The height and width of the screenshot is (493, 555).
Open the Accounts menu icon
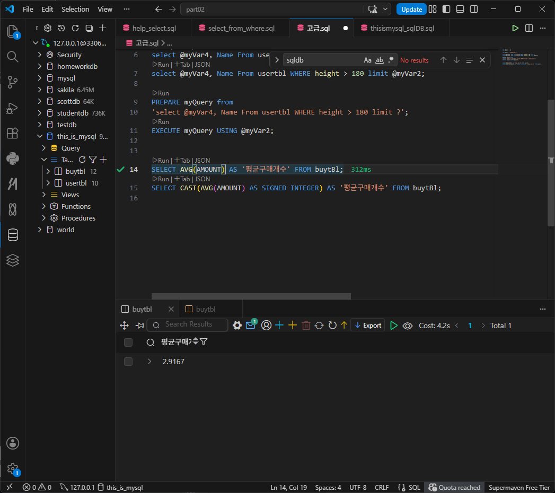tap(13, 443)
